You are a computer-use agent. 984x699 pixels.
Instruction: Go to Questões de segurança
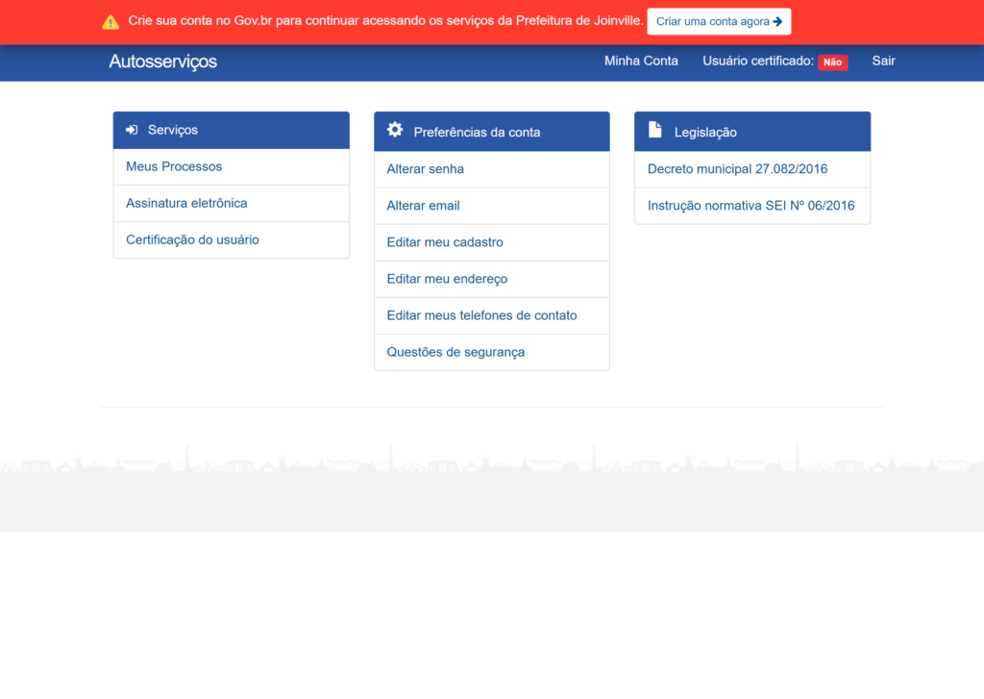[455, 352]
